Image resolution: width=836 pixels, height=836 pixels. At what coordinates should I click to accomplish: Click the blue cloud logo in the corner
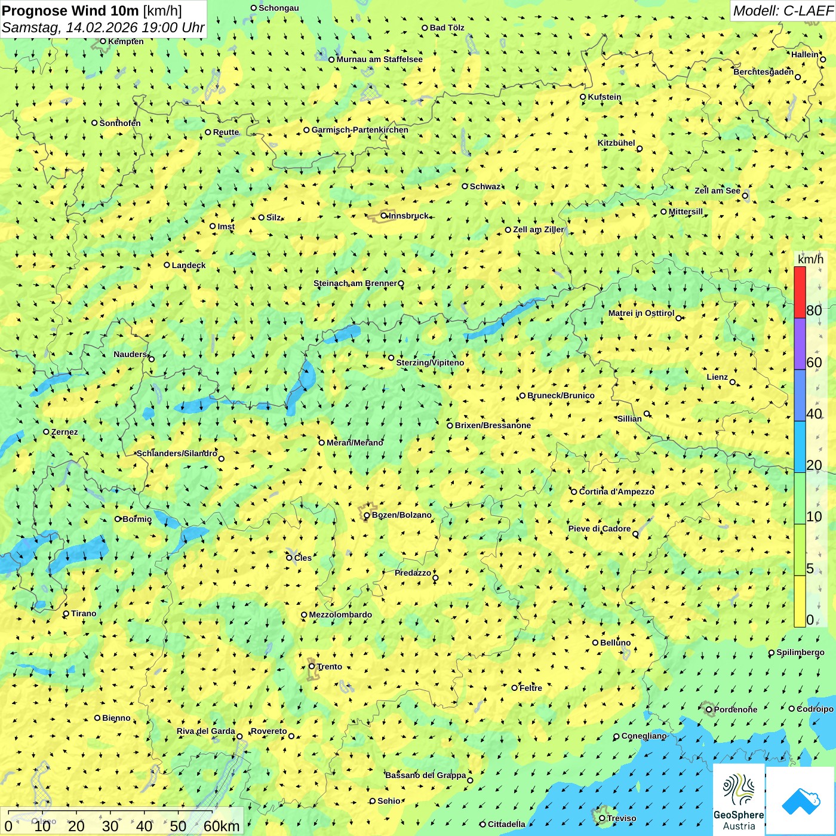801,801
